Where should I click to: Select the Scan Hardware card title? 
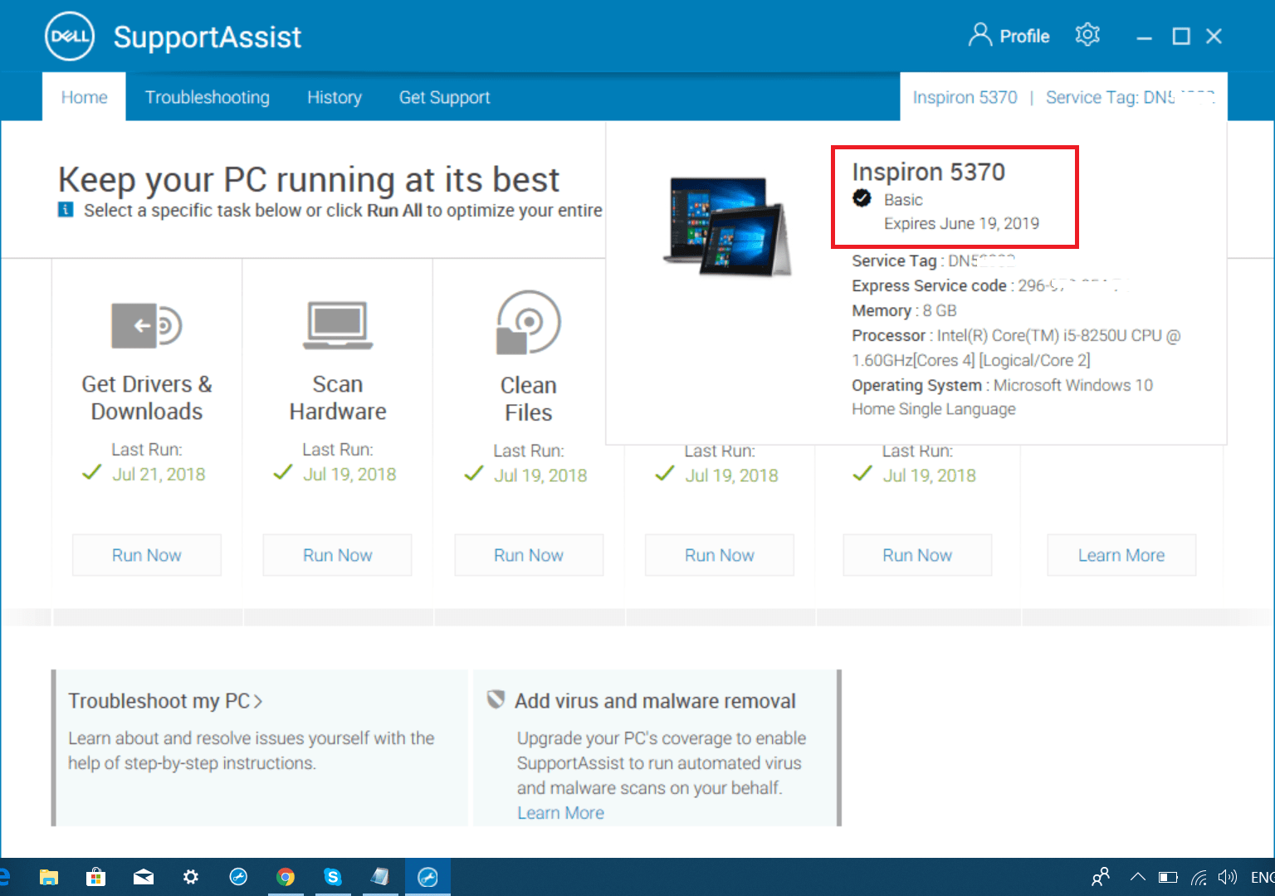[x=338, y=397]
